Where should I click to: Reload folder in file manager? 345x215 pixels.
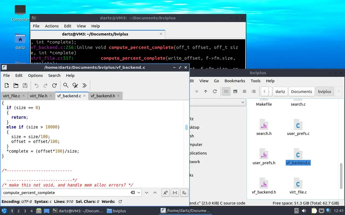coord(215,91)
